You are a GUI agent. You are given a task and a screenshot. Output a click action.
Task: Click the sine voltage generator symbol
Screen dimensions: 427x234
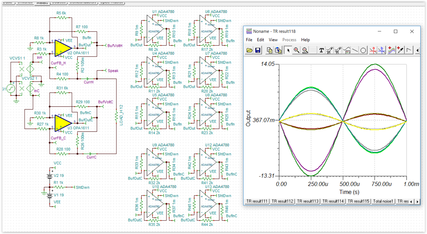click(x=11, y=89)
